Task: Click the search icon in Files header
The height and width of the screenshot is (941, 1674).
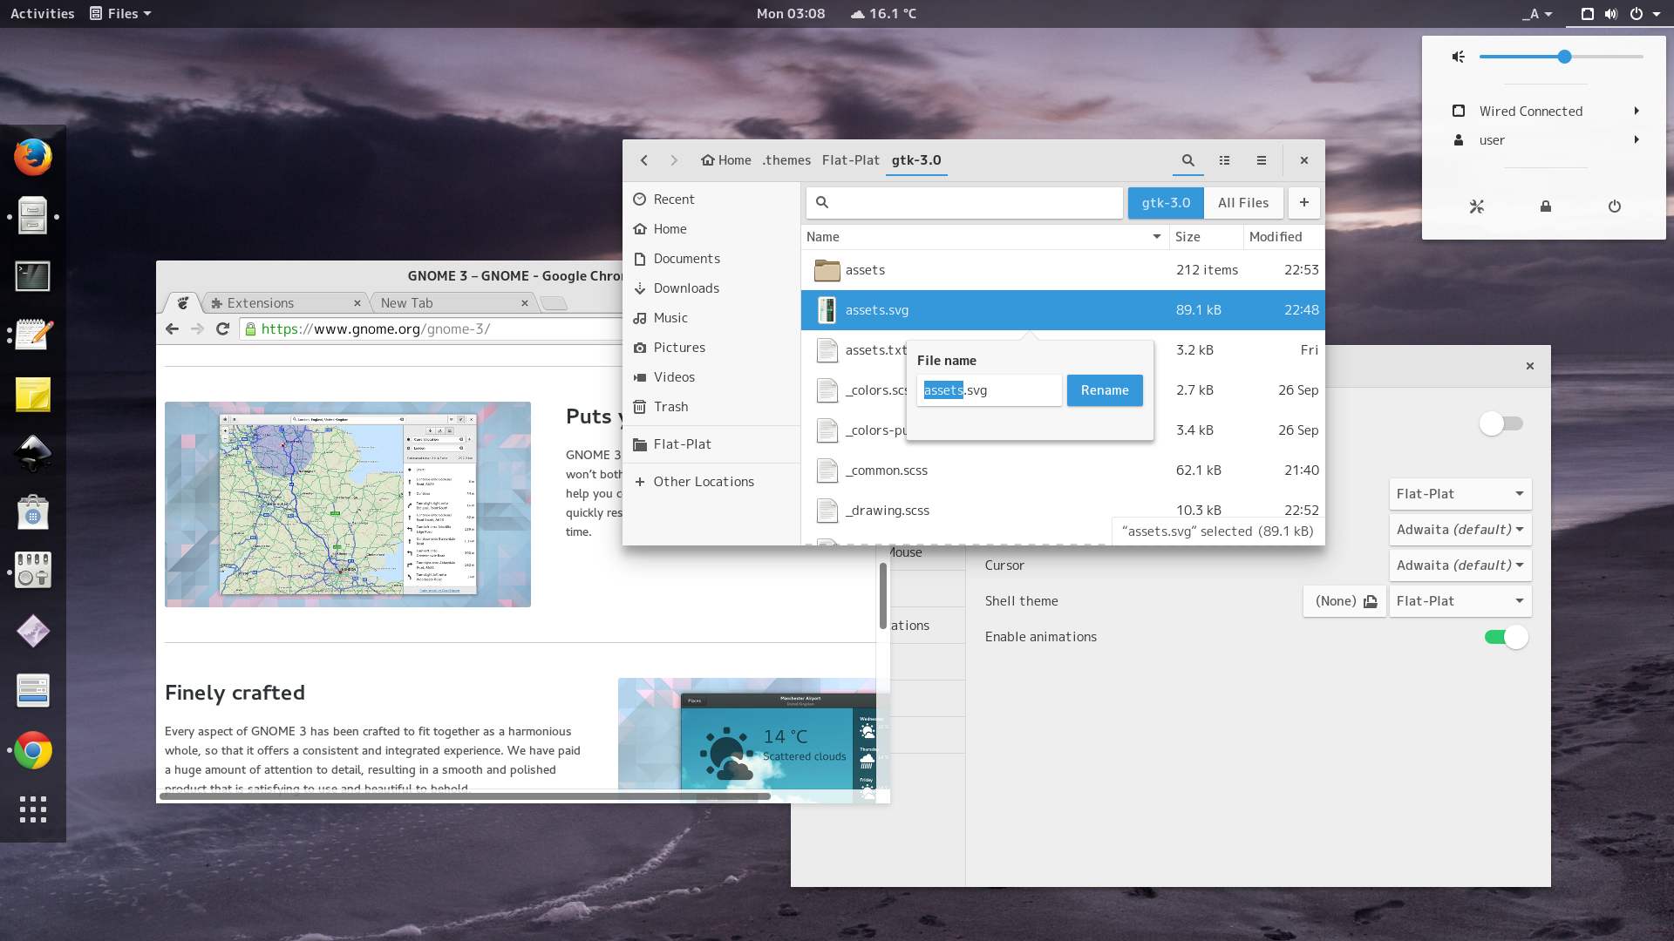Action: click(1187, 160)
